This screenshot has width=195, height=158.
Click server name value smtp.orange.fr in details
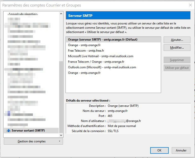click(118, 111)
